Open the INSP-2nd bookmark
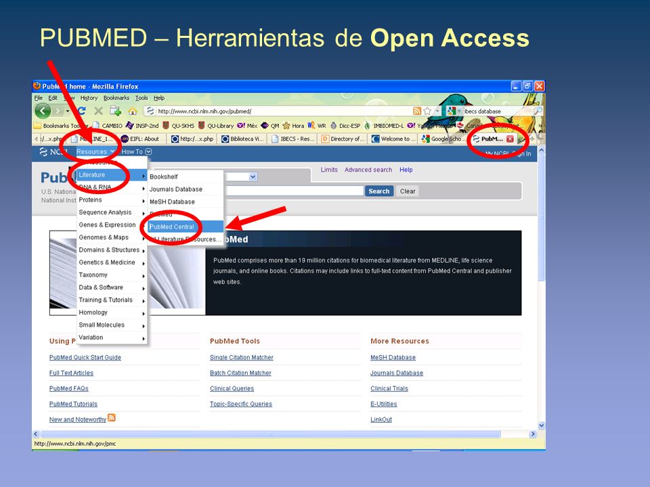This screenshot has height=487, width=650. tap(142, 126)
